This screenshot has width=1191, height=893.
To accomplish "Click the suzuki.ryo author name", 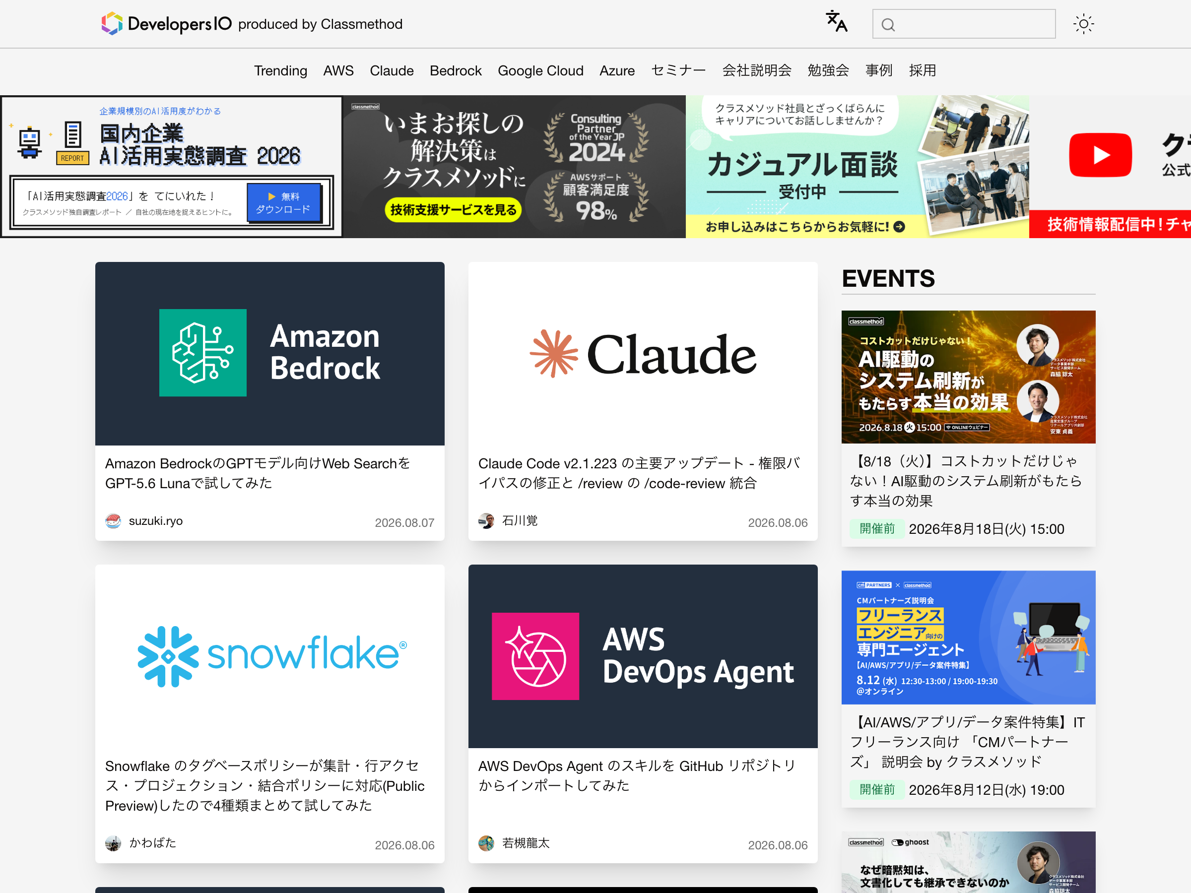I will pos(156,521).
